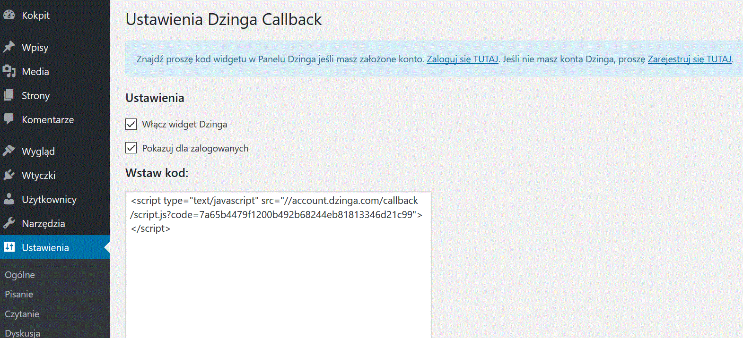This screenshot has width=743, height=338.
Task: Uncheck the Włącz widget Dzinga checkbox
Action: pos(131,124)
